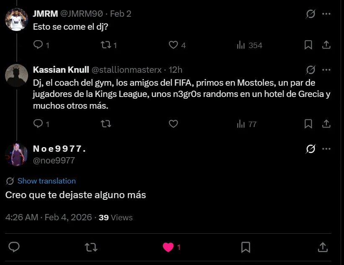Like Kassian Knull's tweet

[173, 124]
